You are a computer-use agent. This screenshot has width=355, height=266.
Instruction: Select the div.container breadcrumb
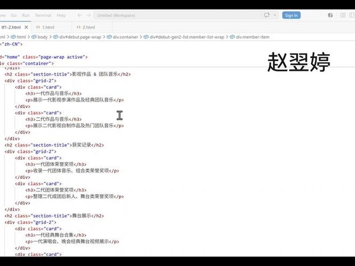coord(122,37)
